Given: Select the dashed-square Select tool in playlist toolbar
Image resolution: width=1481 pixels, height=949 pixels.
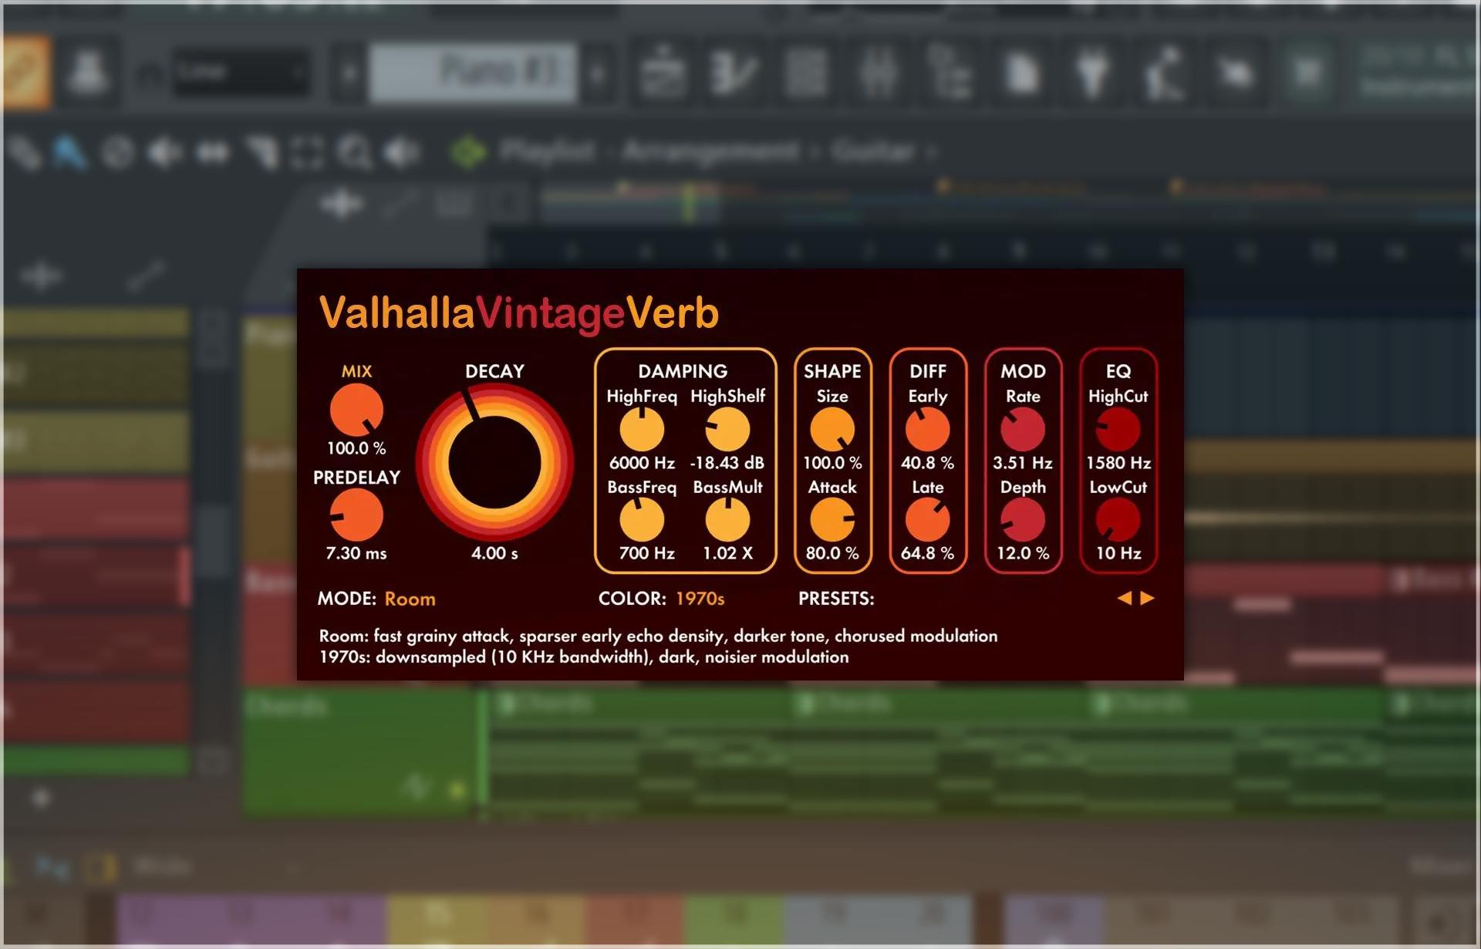Looking at the screenshot, I should 307,152.
